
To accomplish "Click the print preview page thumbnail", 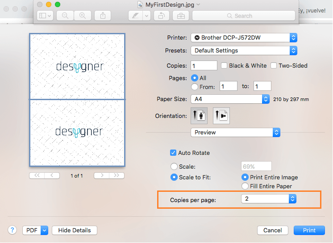I will [77, 100].
